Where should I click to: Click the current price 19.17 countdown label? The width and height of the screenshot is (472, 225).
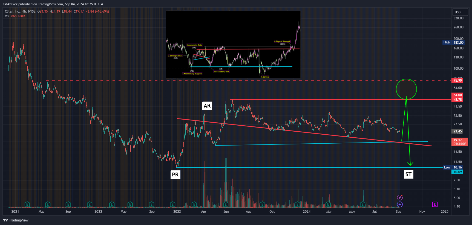point(460,142)
